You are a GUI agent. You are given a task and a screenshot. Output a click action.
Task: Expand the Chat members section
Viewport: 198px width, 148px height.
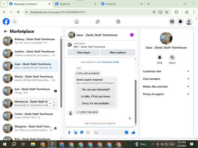[x=166, y=79]
